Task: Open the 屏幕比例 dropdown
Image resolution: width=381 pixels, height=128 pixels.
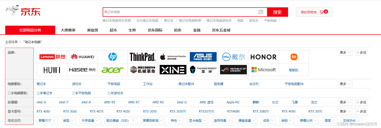Action: [x=309, y=120]
